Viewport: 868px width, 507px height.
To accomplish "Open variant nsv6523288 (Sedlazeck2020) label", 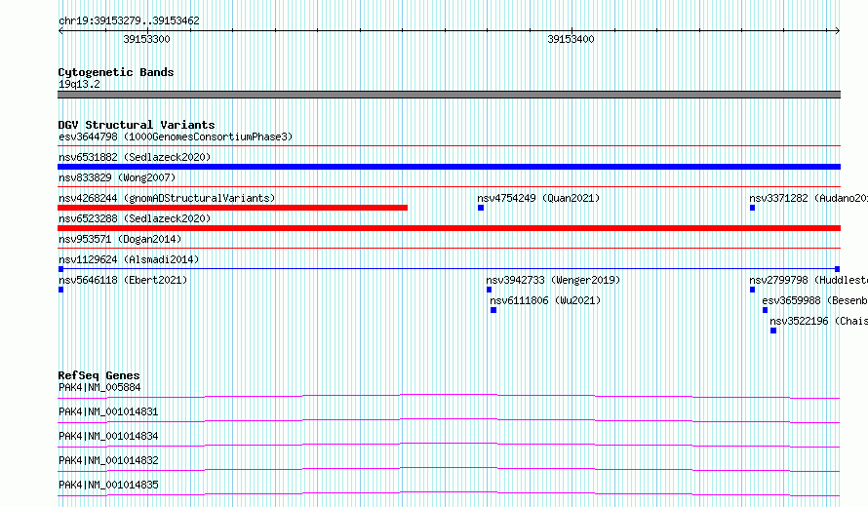I will click(135, 218).
